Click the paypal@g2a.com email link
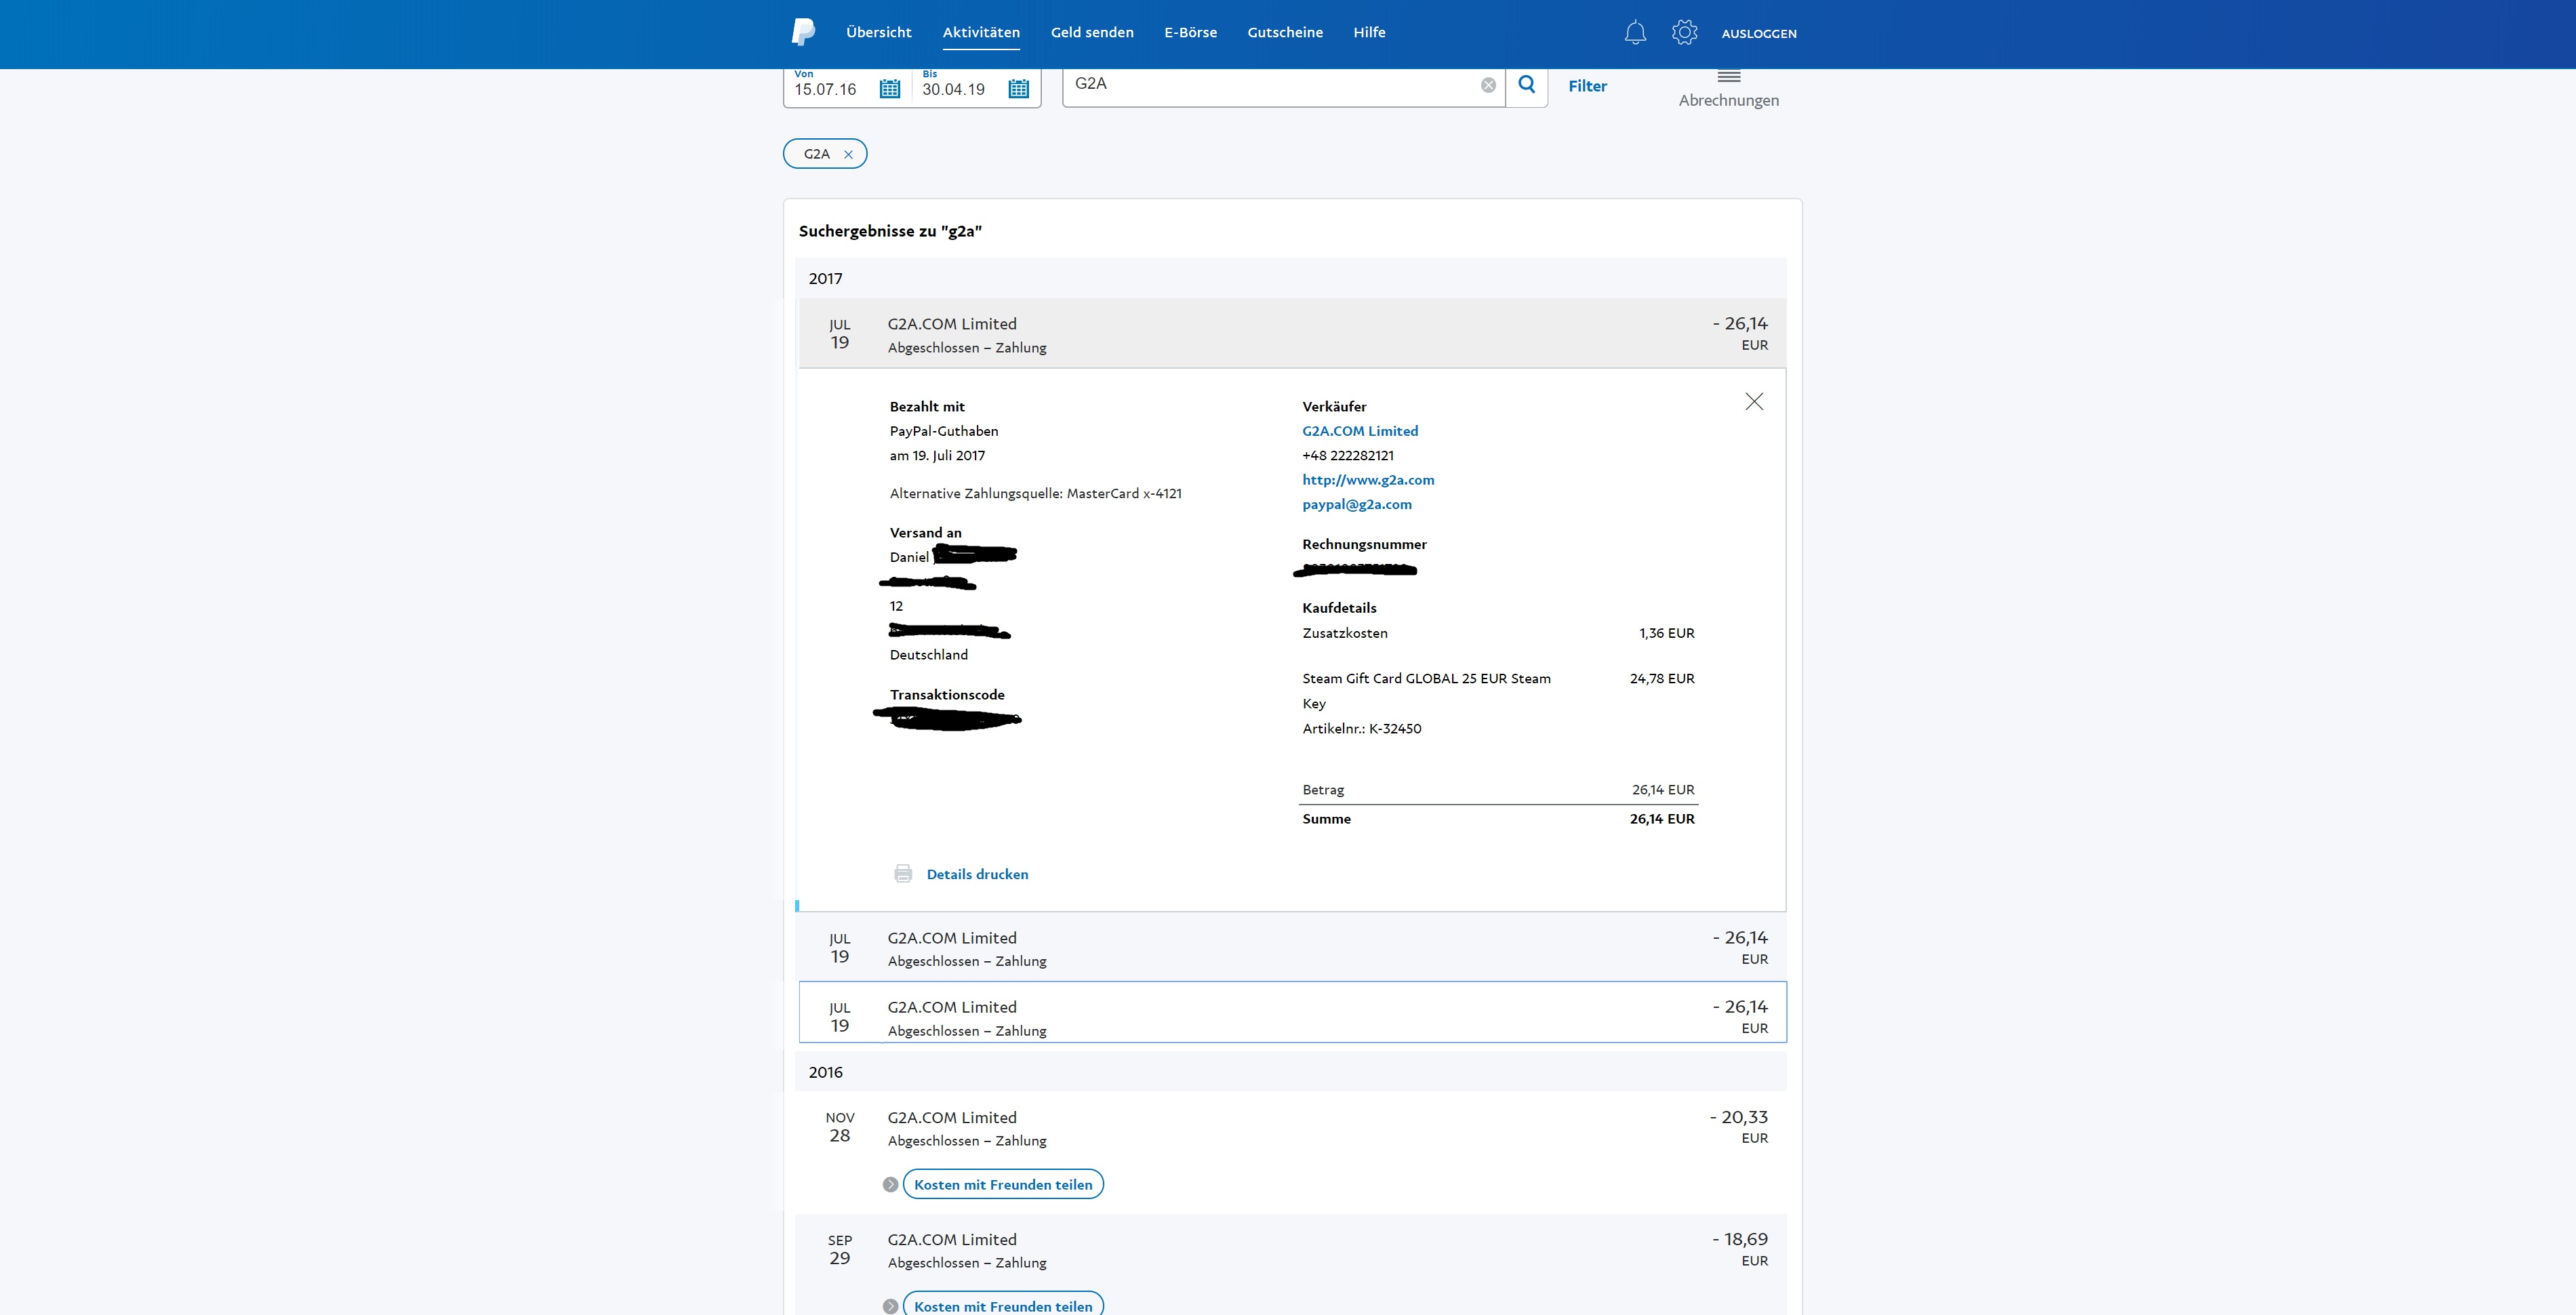 [1357, 504]
